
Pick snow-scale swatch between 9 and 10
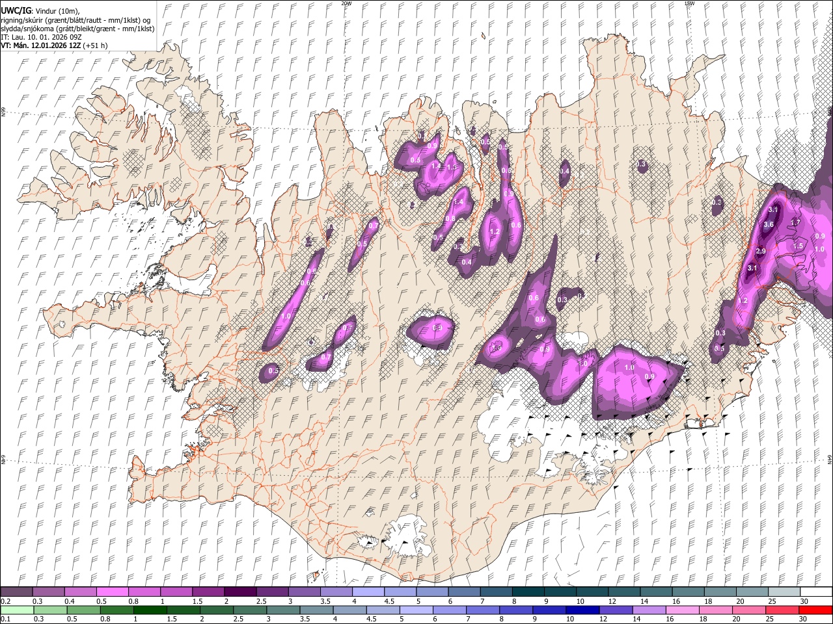561,591
